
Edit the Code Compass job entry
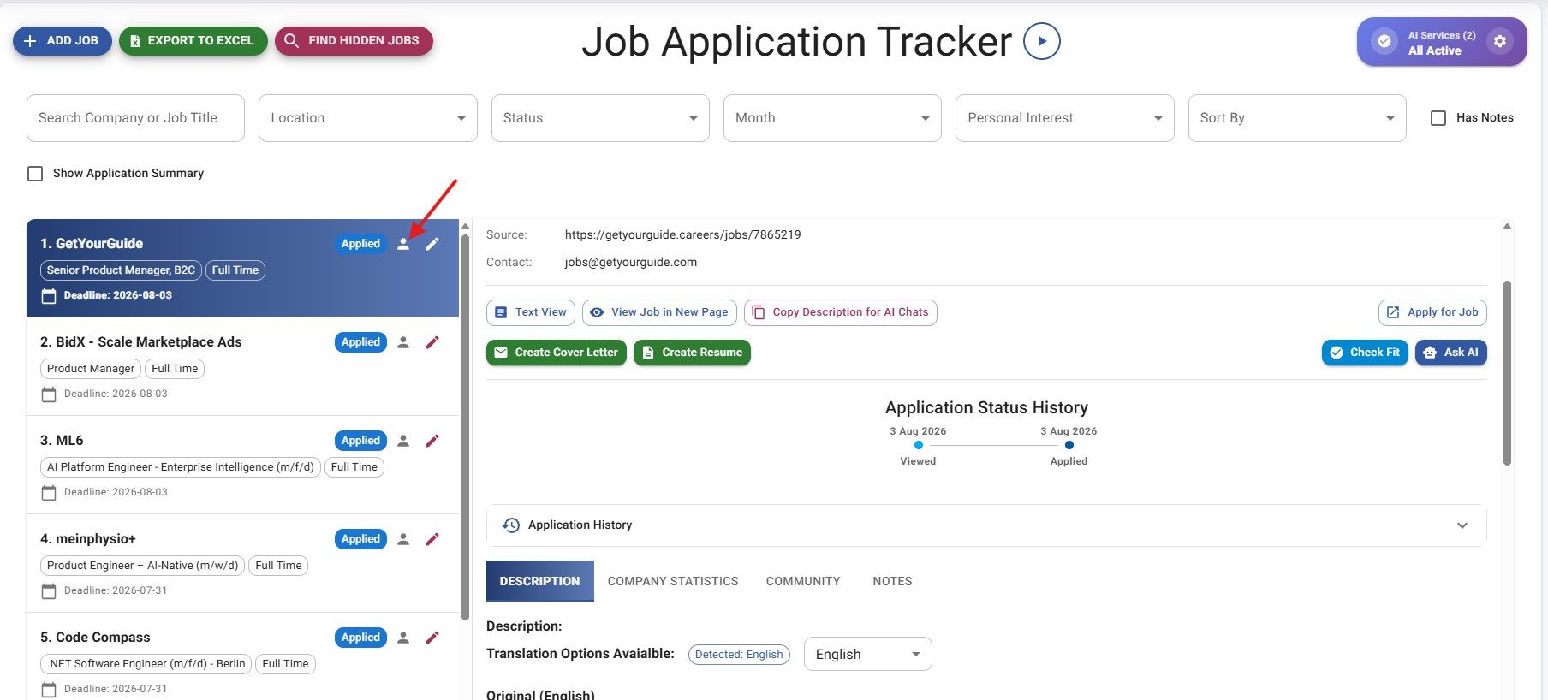432,638
